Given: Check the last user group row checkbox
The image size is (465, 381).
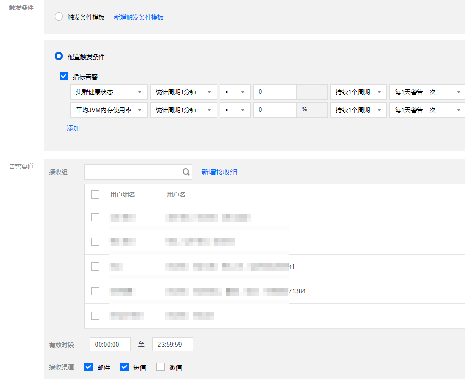Looking at the screenshot, I should click(95, 316).
